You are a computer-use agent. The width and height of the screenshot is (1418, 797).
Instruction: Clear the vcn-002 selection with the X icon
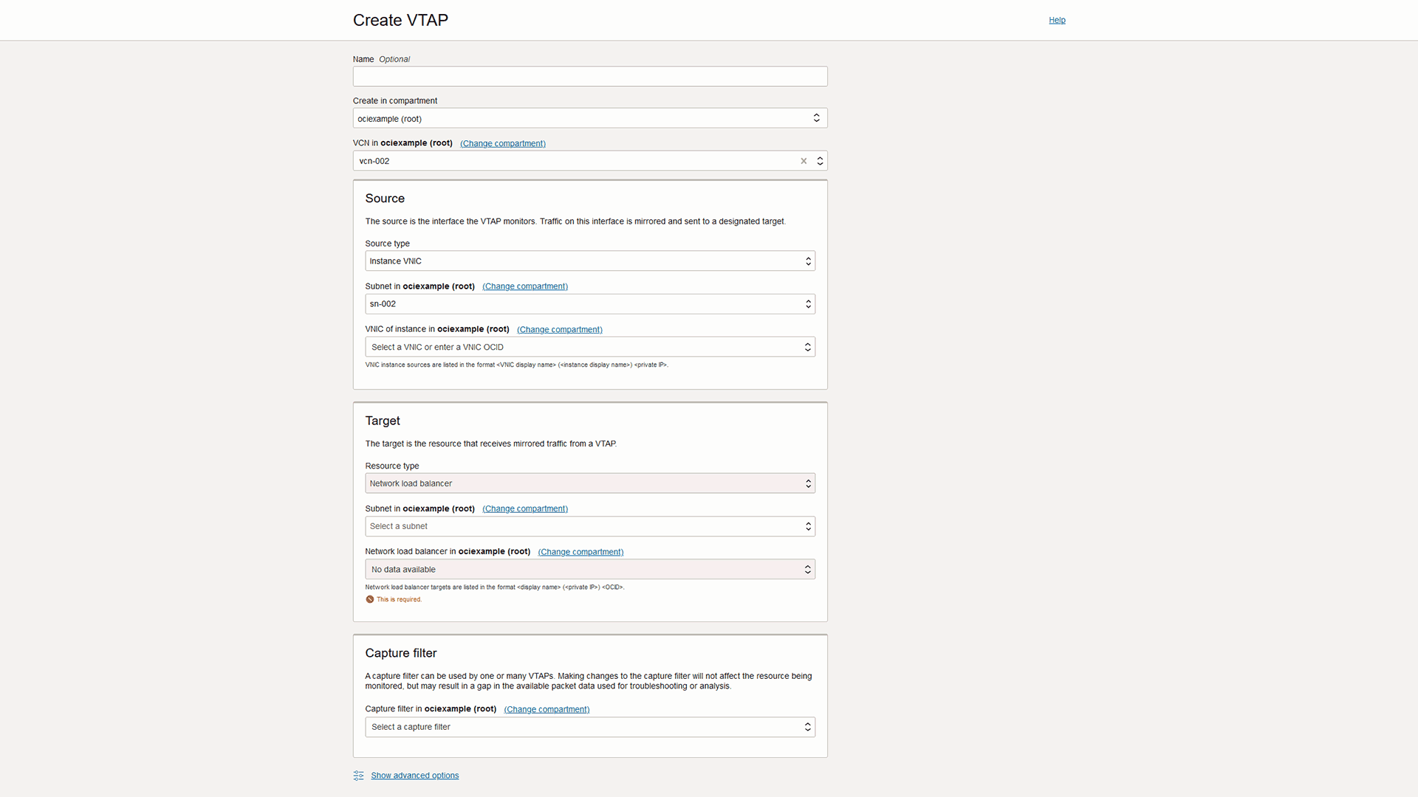tap(804, 161)
